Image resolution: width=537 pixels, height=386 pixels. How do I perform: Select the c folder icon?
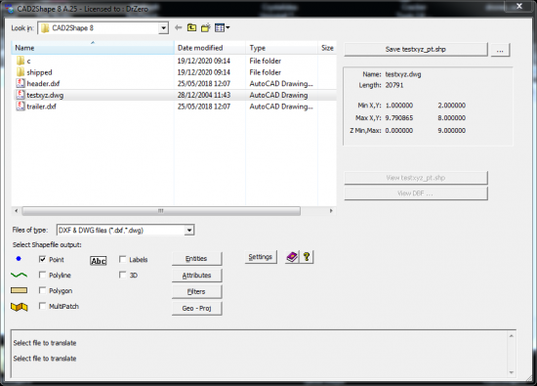click(x=21, y=61)
